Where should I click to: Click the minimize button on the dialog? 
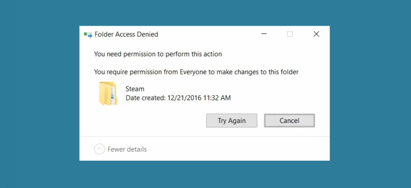(x=264, y=34)
